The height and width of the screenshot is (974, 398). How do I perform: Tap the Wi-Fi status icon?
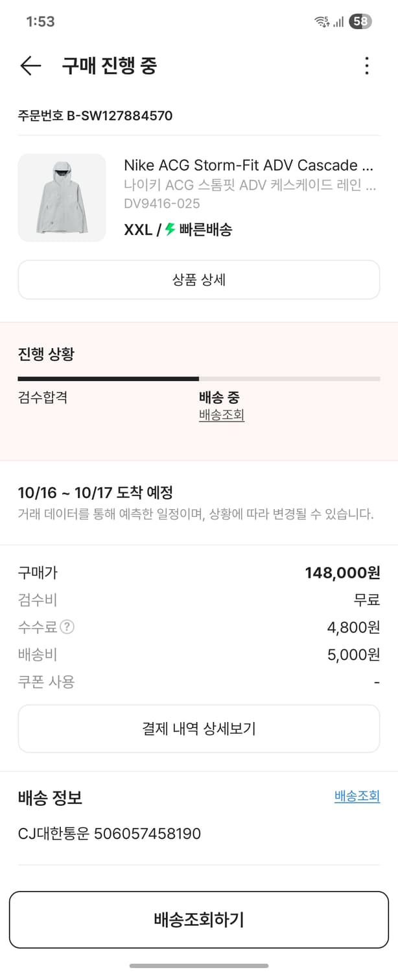point(322,21)
